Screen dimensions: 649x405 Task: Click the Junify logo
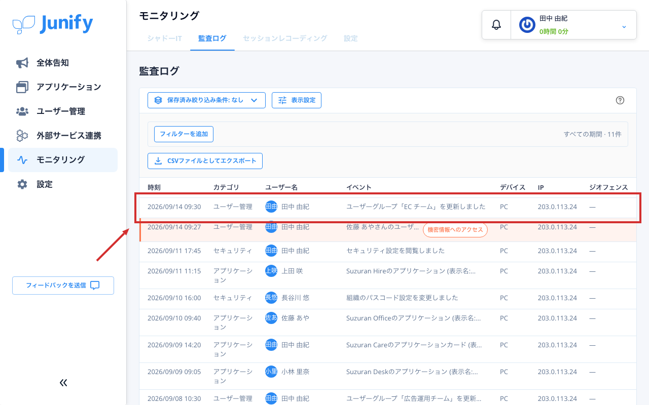coord(53,24)
